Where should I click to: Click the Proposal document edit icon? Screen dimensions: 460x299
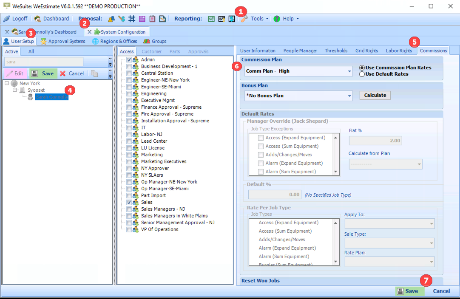point(162,19)
